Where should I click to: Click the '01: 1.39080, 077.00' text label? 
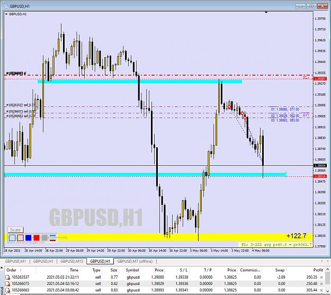(285, 110)
